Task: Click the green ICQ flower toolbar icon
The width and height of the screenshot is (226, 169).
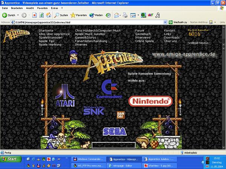Action: pyautogui.click(x=144, y=15)
